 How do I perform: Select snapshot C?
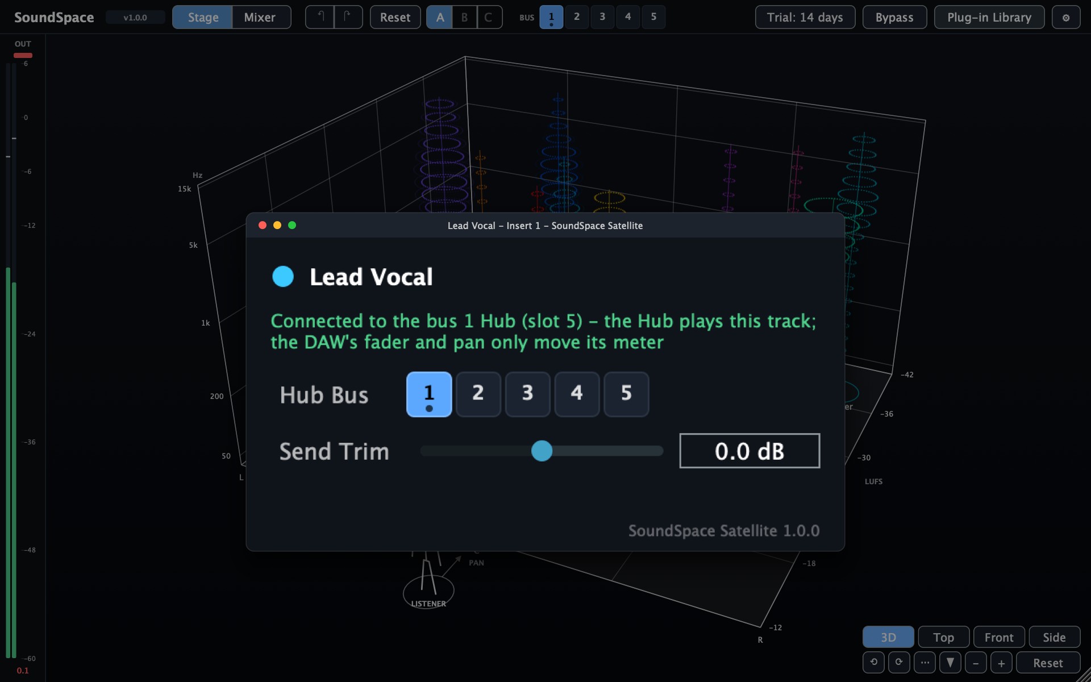489,17
